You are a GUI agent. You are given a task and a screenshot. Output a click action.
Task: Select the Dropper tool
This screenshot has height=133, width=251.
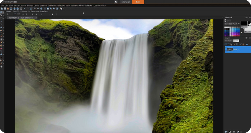pyautogui.click(x=1, y=22)
